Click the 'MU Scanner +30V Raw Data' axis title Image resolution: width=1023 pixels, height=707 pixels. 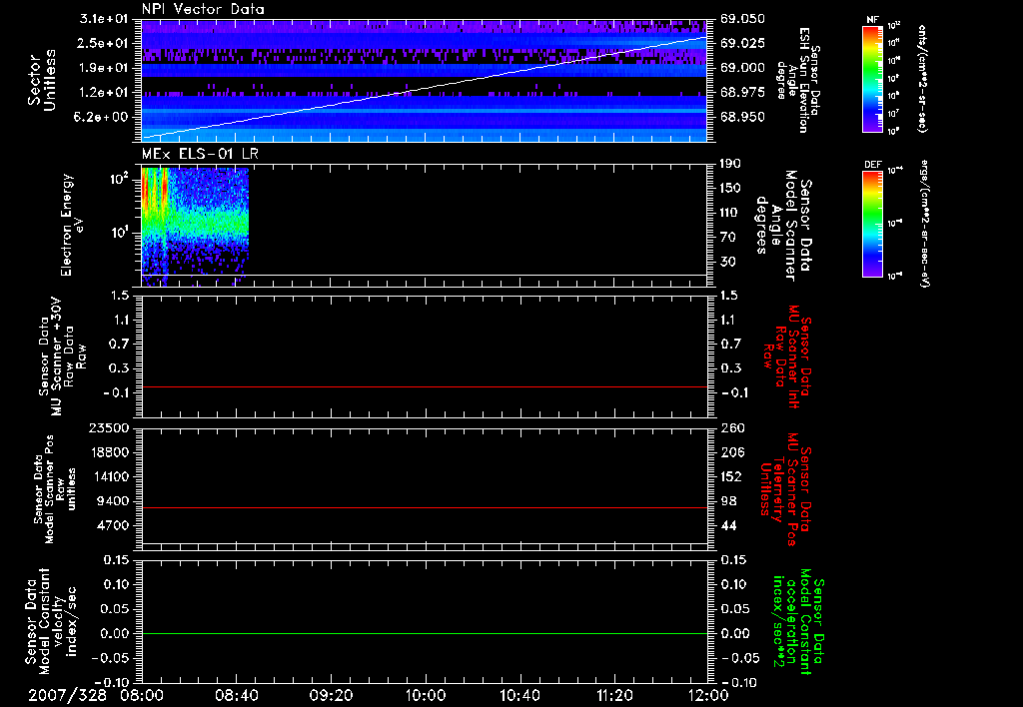click(x=62, y=356)
